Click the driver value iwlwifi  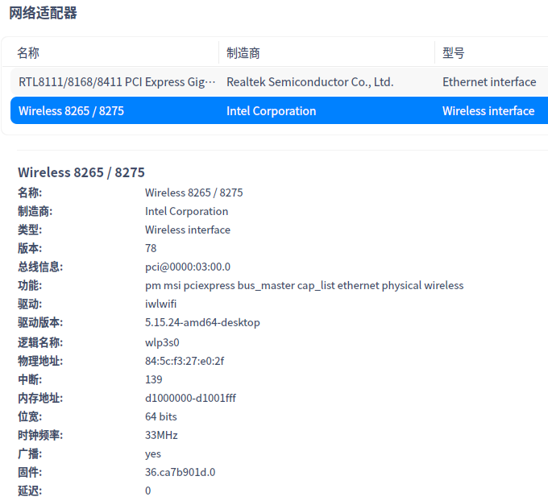(160, 304)
